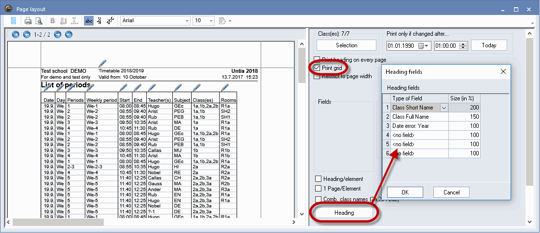The image size is (540, 233).
Task: Click the pencil icon above Subject column
Action: (x=178, y=88)
